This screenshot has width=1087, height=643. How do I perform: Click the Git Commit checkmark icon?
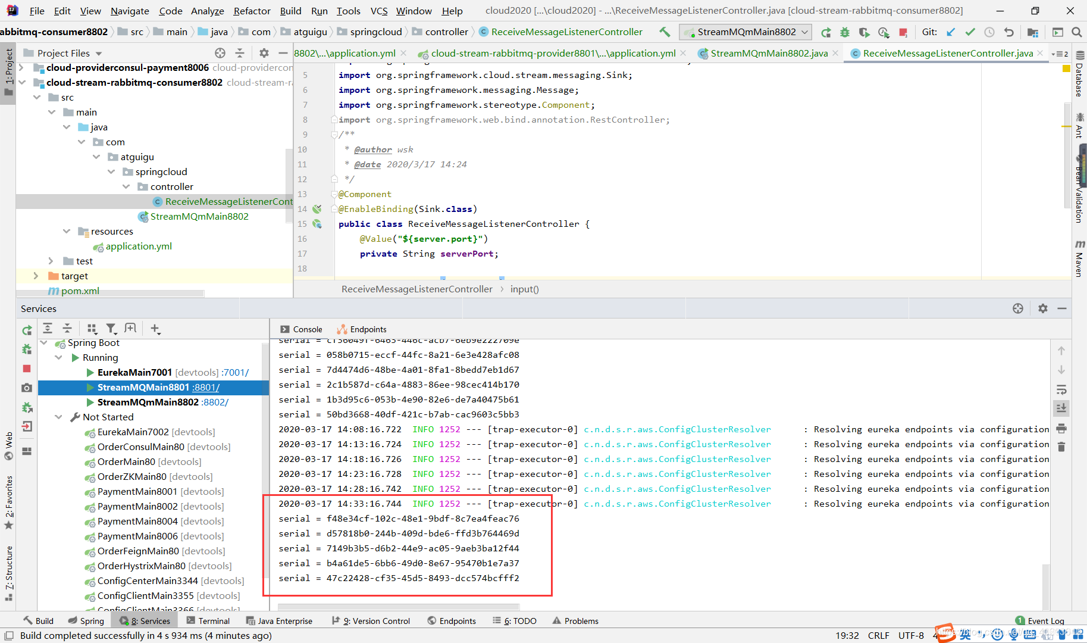tap(970, 32)
